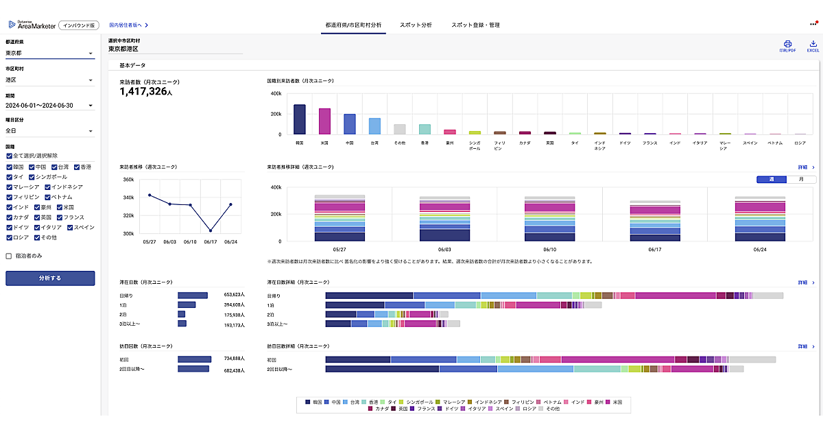Click the その他 legend color square

(x=540, y=408)
